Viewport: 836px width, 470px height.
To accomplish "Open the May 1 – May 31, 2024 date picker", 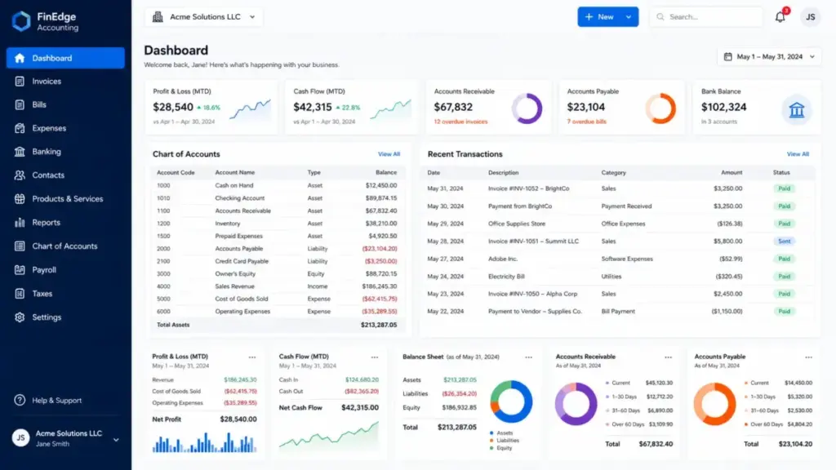I will [769, 56].
